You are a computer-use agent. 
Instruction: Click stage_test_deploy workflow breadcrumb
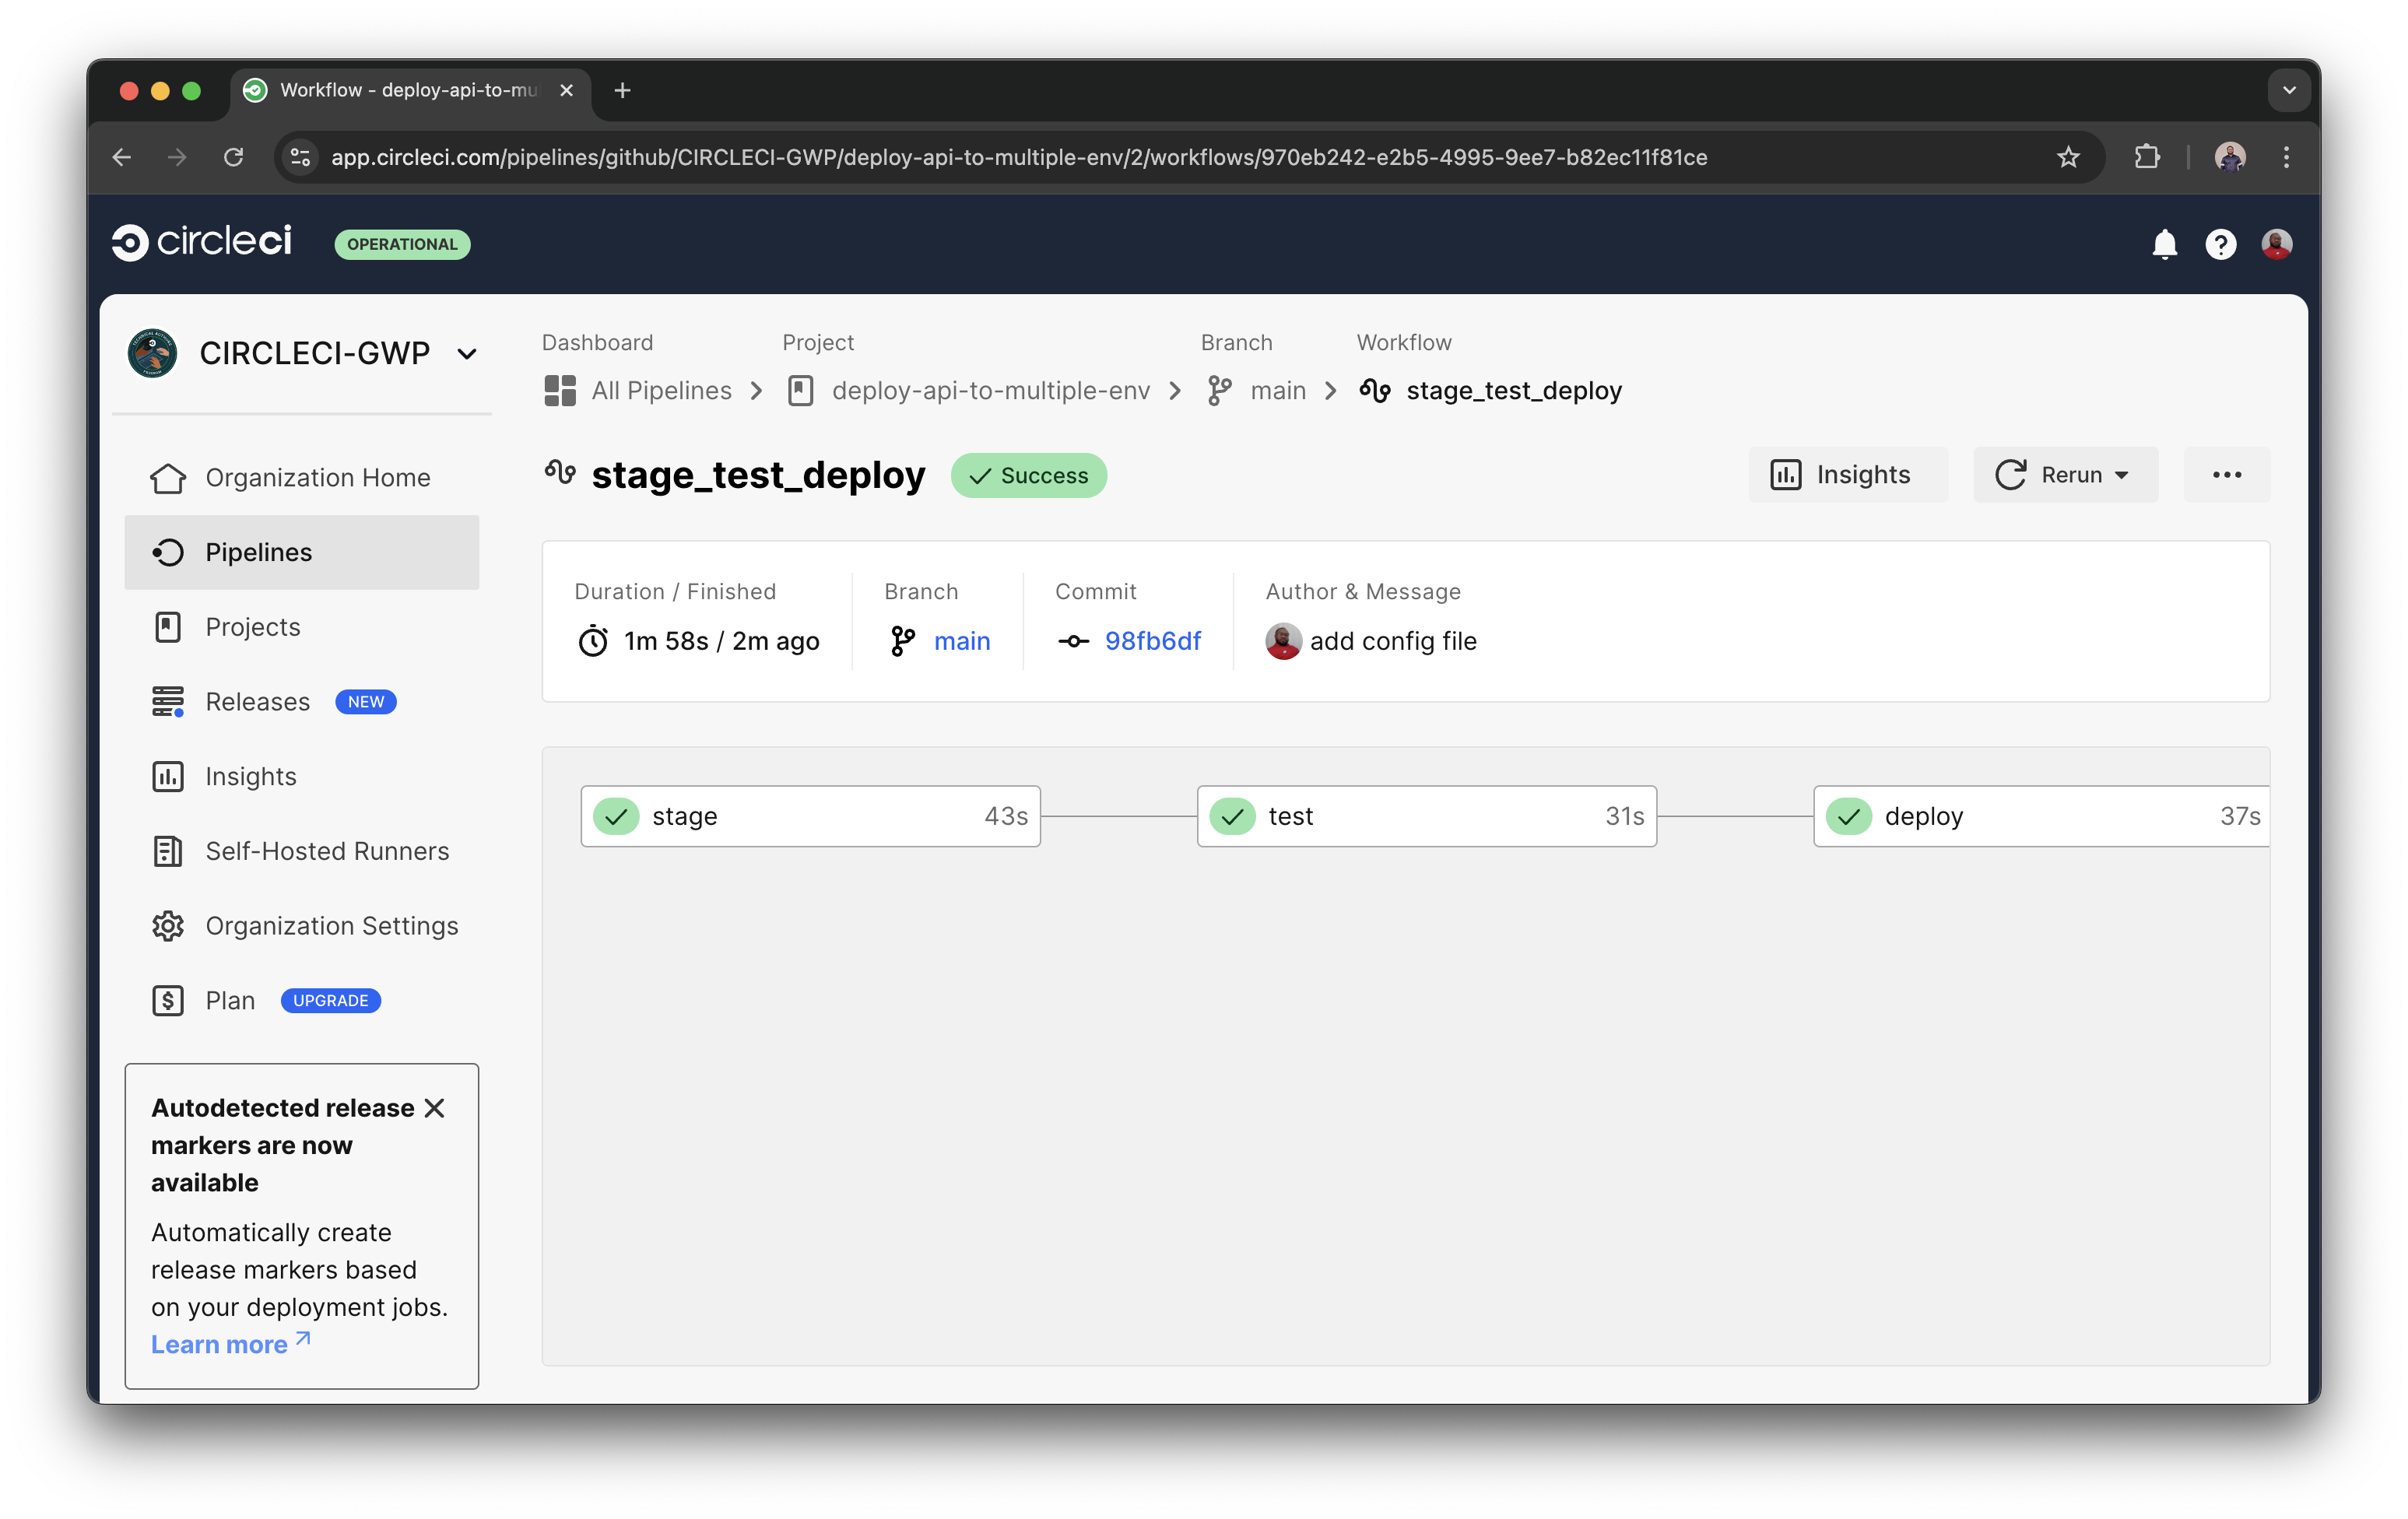point(1514,390)
